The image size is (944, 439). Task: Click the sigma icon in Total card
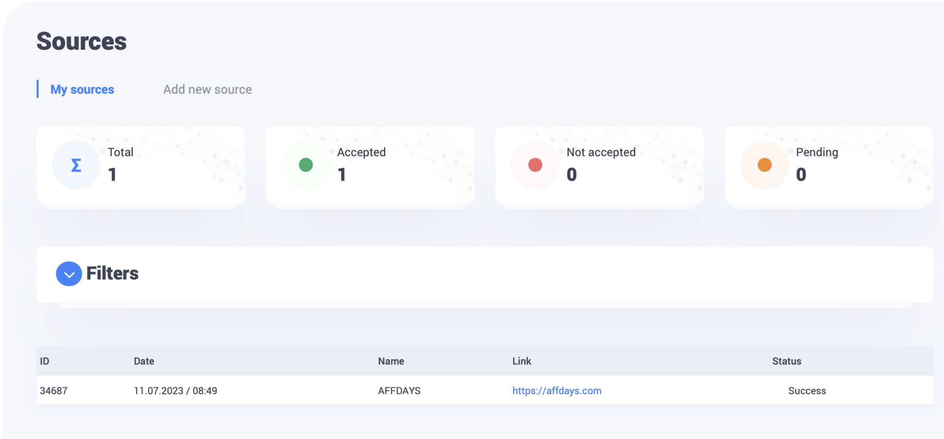click(x=76, y=165)
